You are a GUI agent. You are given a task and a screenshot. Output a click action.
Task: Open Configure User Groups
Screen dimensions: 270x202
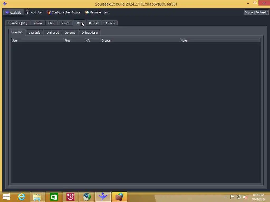pos(64,12)
